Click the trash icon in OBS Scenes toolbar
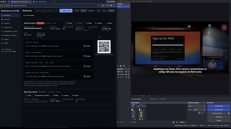231x129 pixels. pos(121,66)
